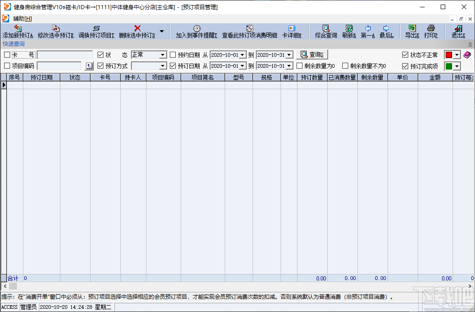Enable the Appointment Date (预约日期) checkbox
475x312 pixels.
click(173, 55)
